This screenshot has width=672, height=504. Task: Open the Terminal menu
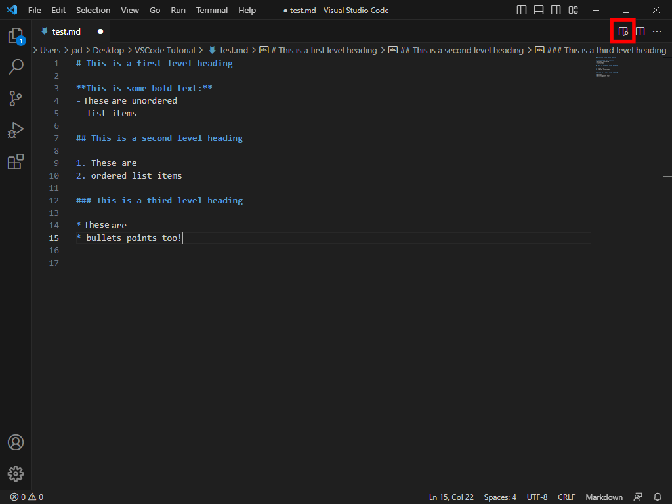(211, 10)
